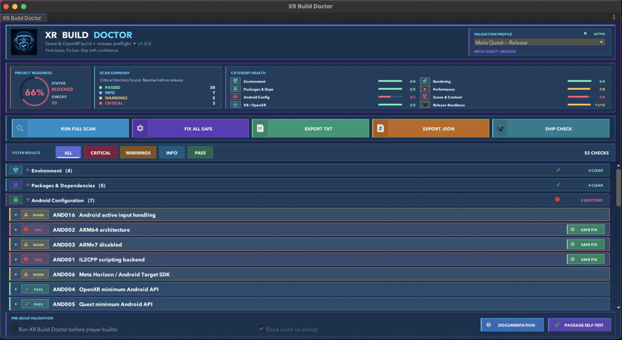
Task: Click 'AND006 Meta Horizon / Android Target SDK' text
Action: tap(111, 274)
